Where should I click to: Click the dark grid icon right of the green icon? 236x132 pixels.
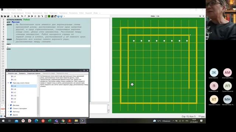tap(52, 16)
